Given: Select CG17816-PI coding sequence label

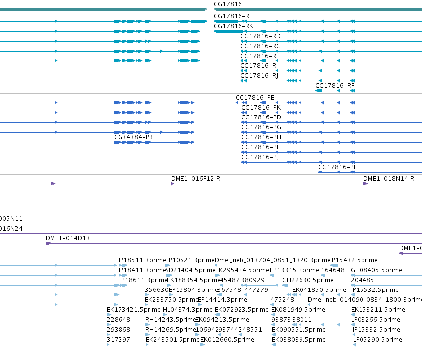Looking at the screenshot, I should coord(260,147).
